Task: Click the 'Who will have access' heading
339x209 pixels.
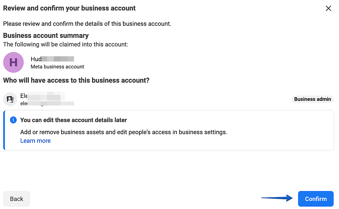Action: coord(76,80)
